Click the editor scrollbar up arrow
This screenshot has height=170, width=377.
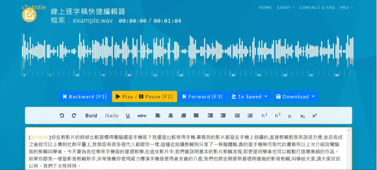tap(349, 130)
